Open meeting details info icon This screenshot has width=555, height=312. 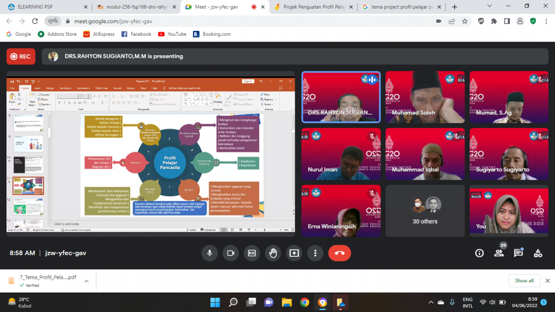pyautogui.click(x=479, y=253)
